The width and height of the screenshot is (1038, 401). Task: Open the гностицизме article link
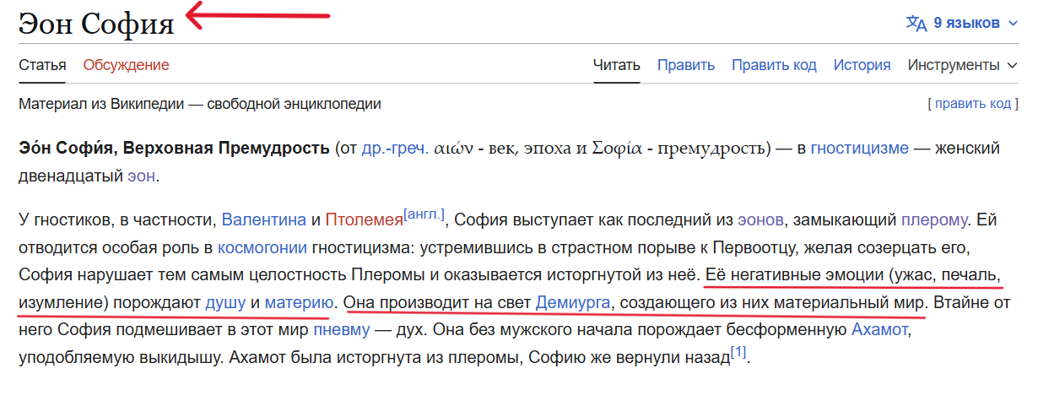[x=859, y=149]
